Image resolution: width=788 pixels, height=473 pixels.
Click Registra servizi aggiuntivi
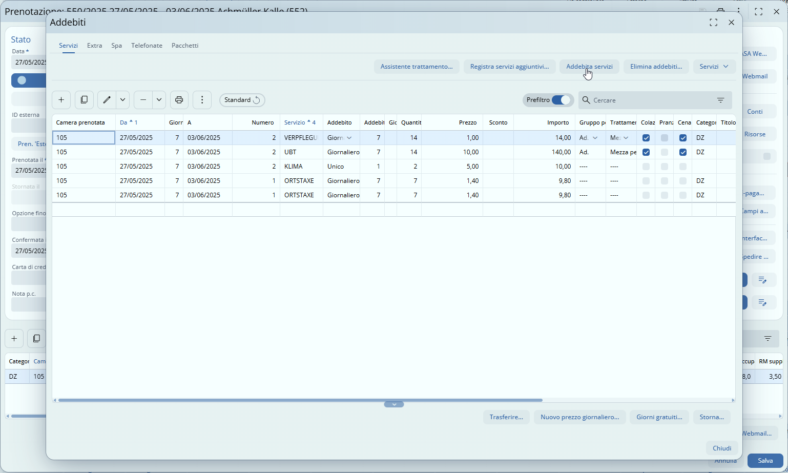pos(510,67)
